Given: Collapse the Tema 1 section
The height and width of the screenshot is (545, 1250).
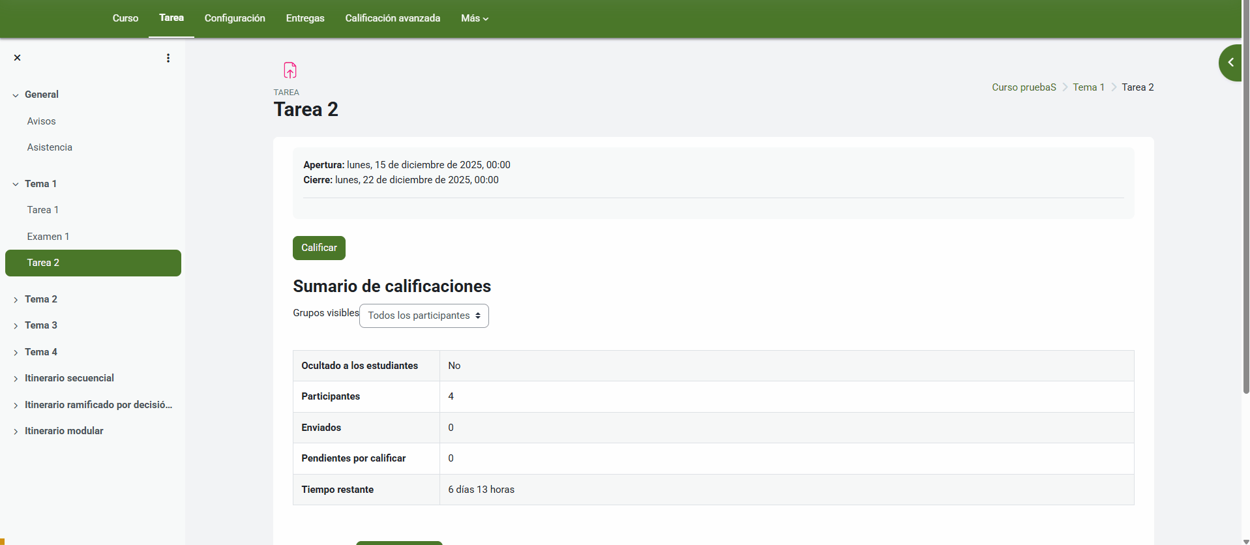Looking at the screenshot, I should (x=16, y=184).
